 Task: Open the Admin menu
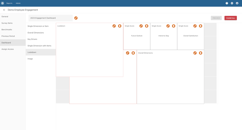(x=18, y=3)
